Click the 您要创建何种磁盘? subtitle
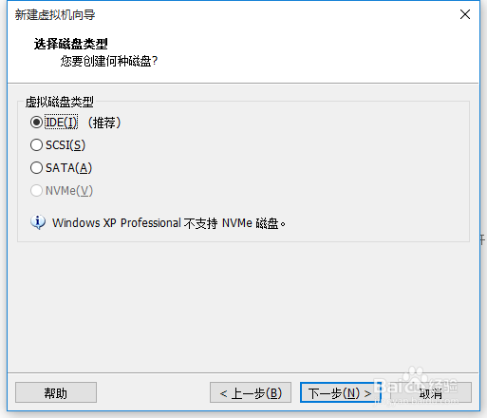 click(109, 61)
